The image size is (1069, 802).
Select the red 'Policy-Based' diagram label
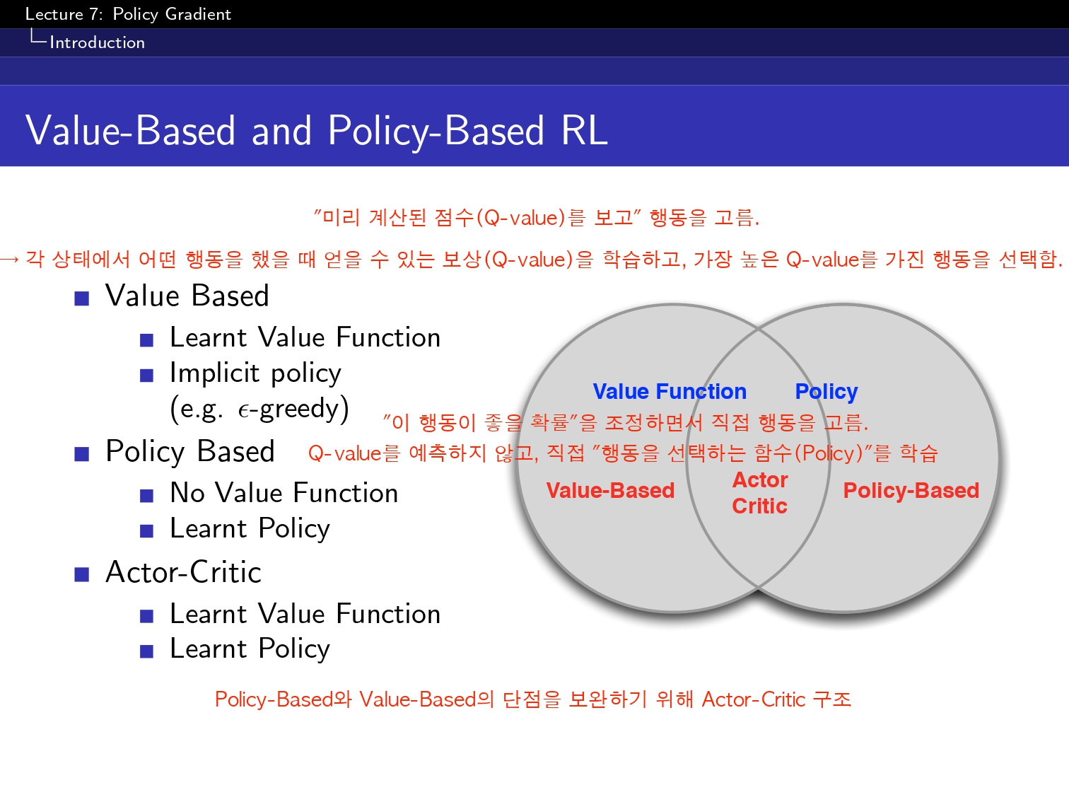tap(911, 490)
